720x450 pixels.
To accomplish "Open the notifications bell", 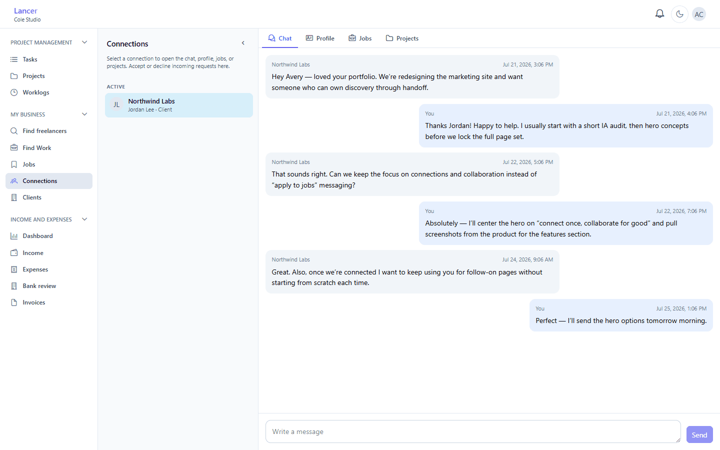I will point(659,14).
